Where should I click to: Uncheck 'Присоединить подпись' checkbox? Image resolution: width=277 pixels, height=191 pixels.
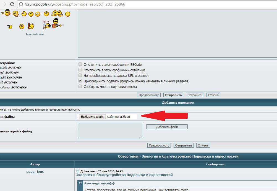tap(80, 81)
